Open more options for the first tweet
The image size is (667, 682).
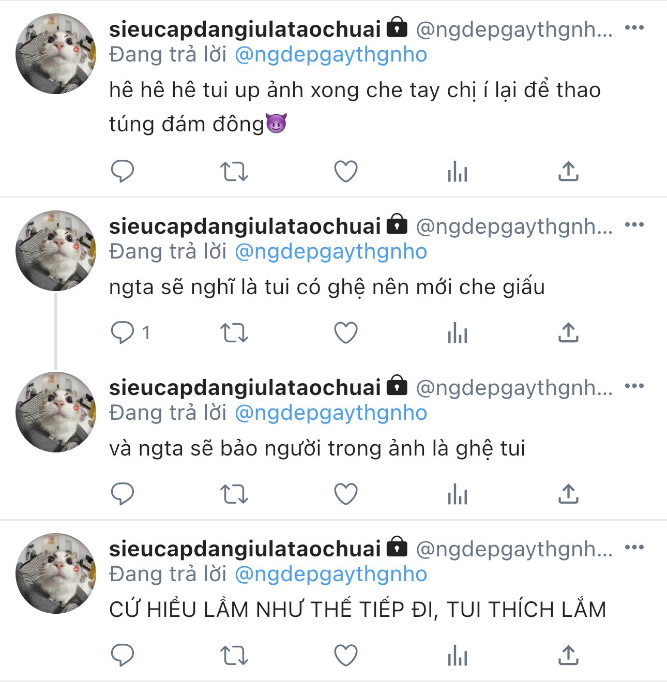[634, 27]
